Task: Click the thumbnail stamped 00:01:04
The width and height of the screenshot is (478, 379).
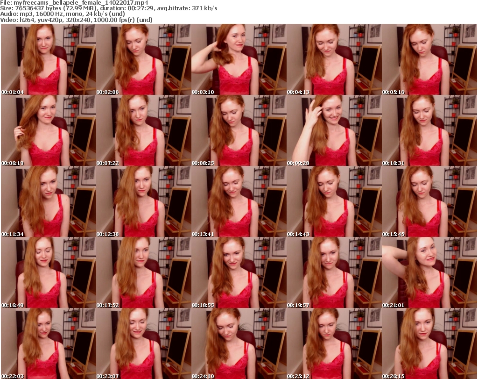Action: pos(49,59)
